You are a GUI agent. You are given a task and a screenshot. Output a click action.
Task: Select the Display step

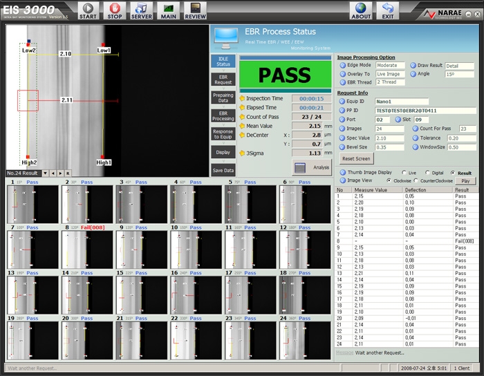(x=223, y=152)
